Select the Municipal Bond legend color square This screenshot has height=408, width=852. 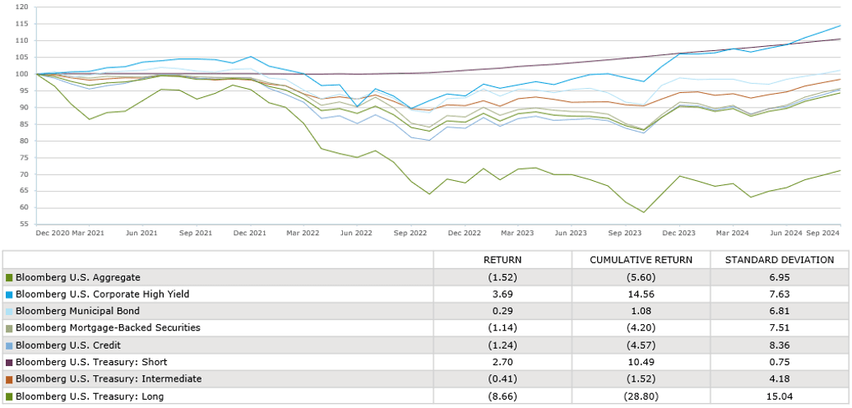[9, 311]
